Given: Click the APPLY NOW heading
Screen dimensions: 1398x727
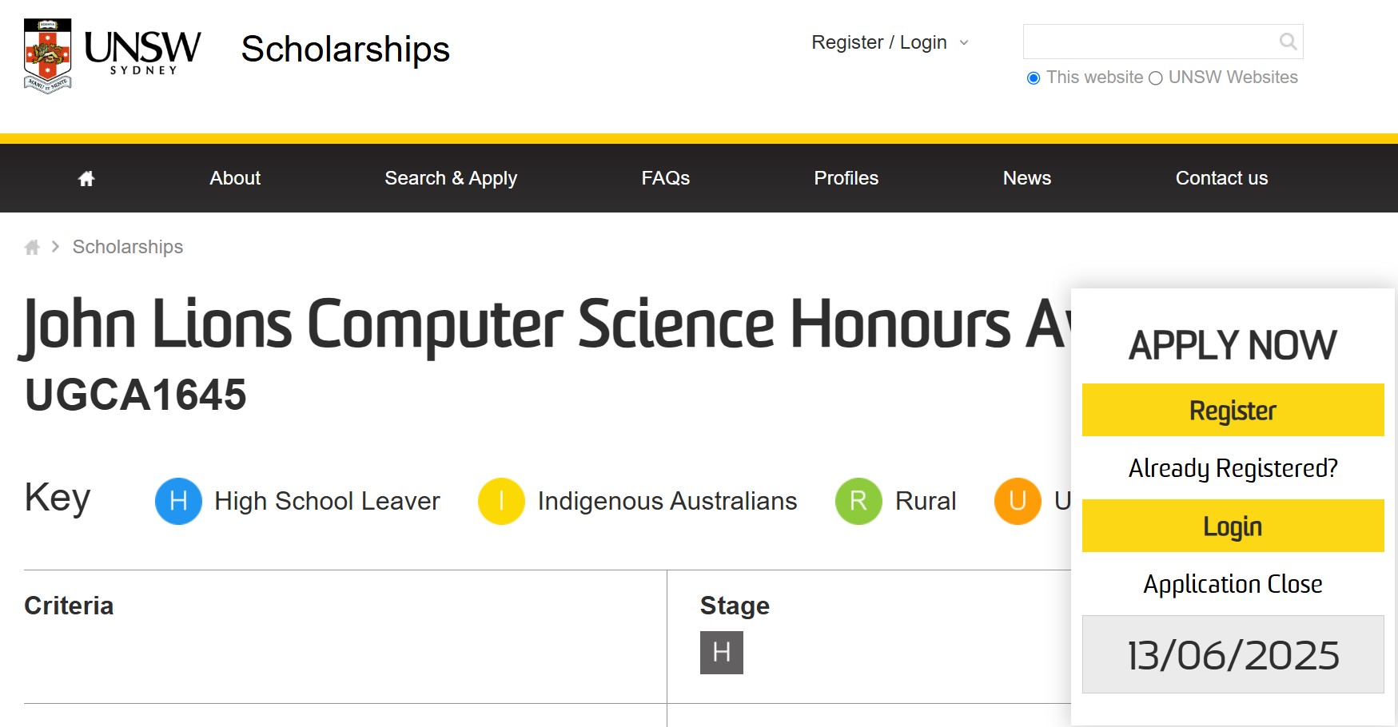Looking at the screenshot, I should pos(1233,346).
